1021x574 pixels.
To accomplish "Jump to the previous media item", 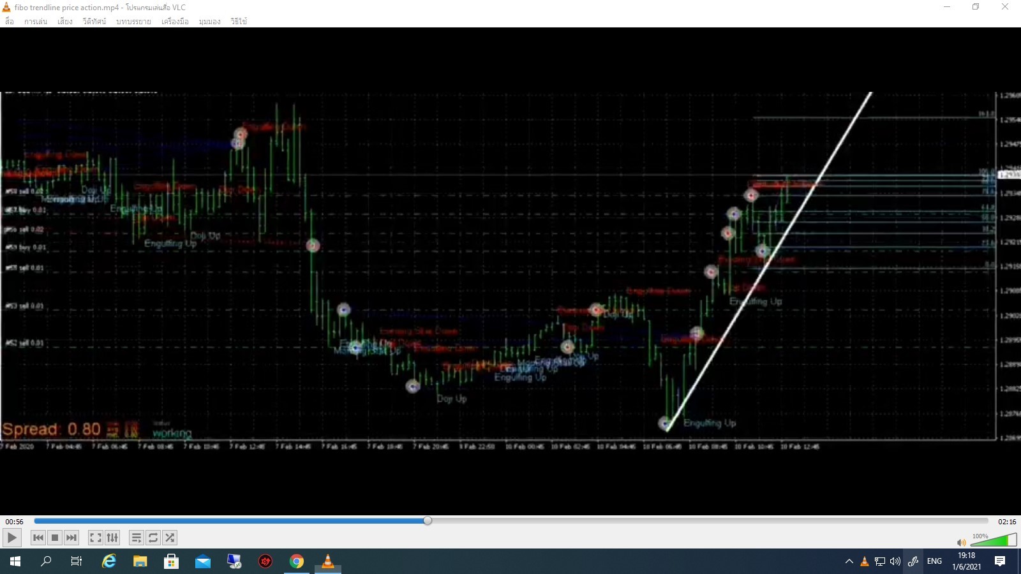I will [38, 538].
